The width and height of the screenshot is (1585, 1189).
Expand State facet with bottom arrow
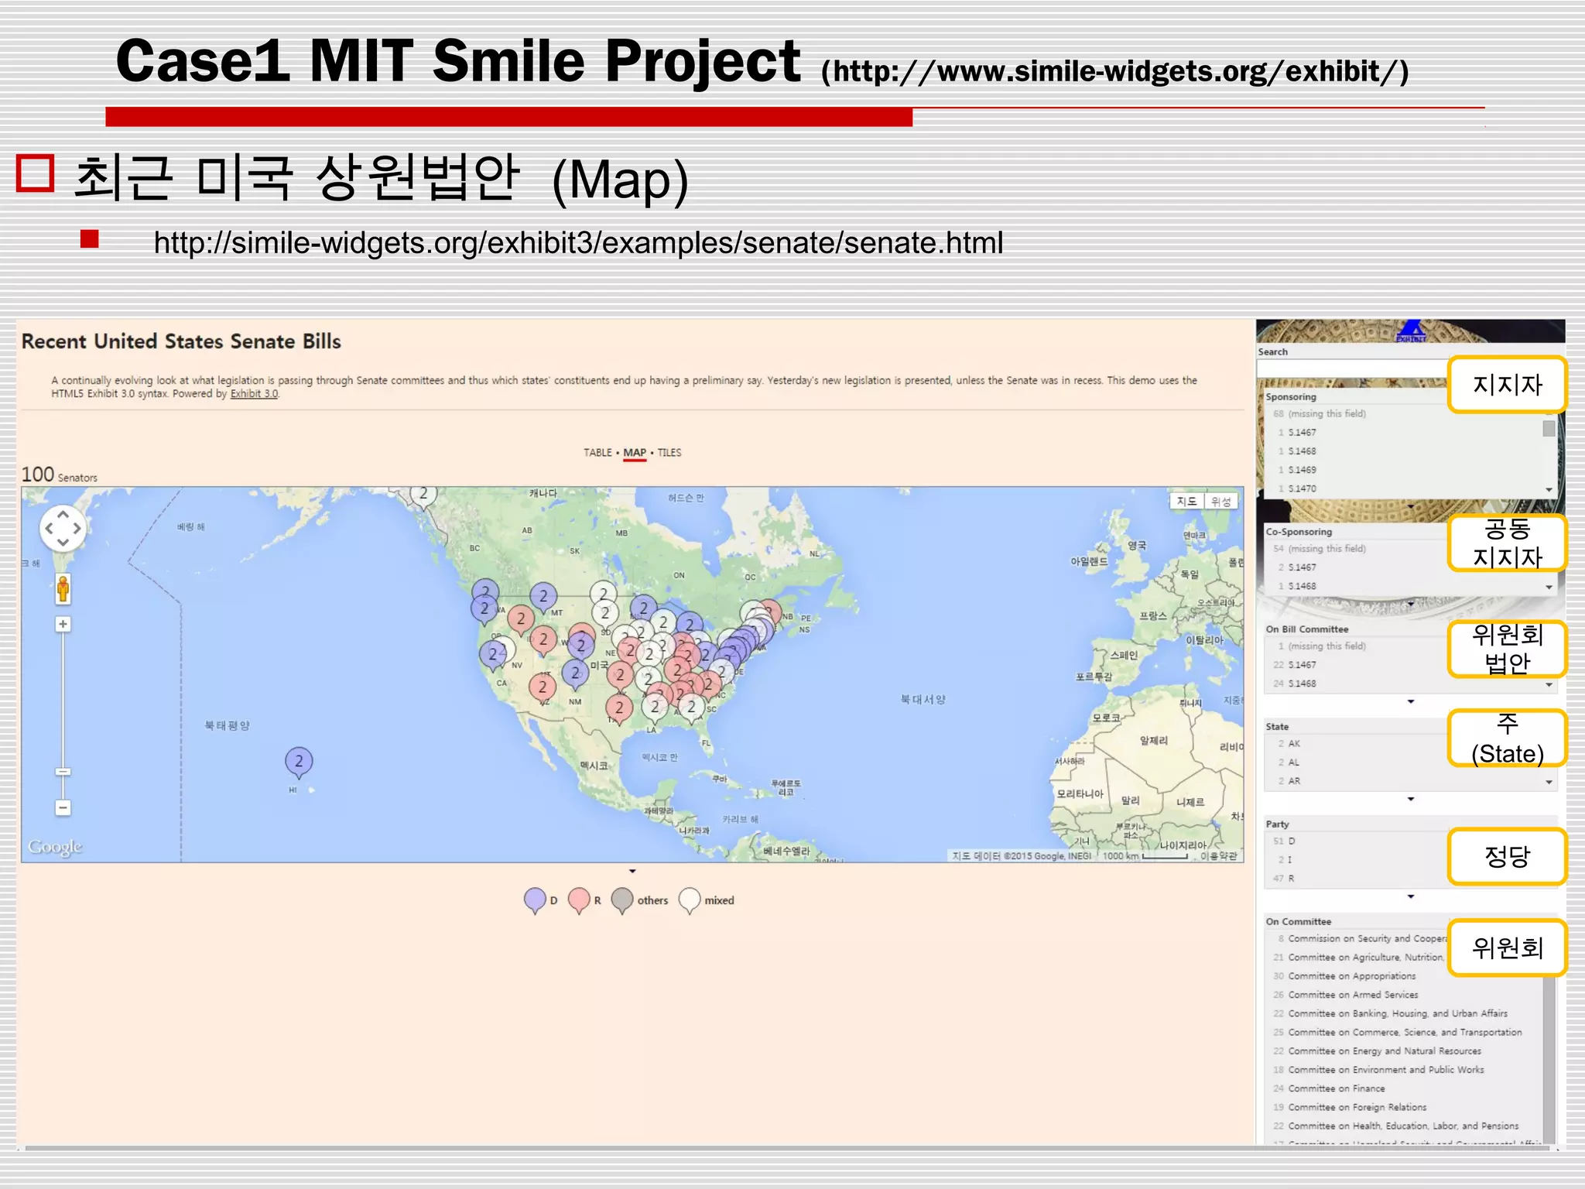1410,799
